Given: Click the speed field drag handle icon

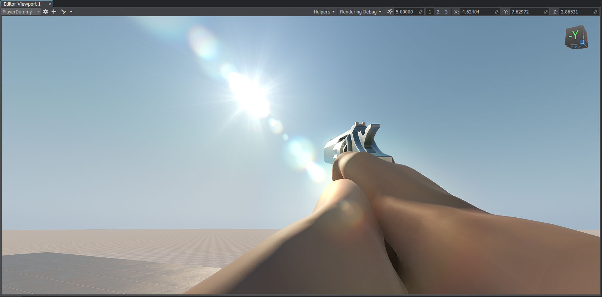Looking at the screenshot, I should coord(421,12).
